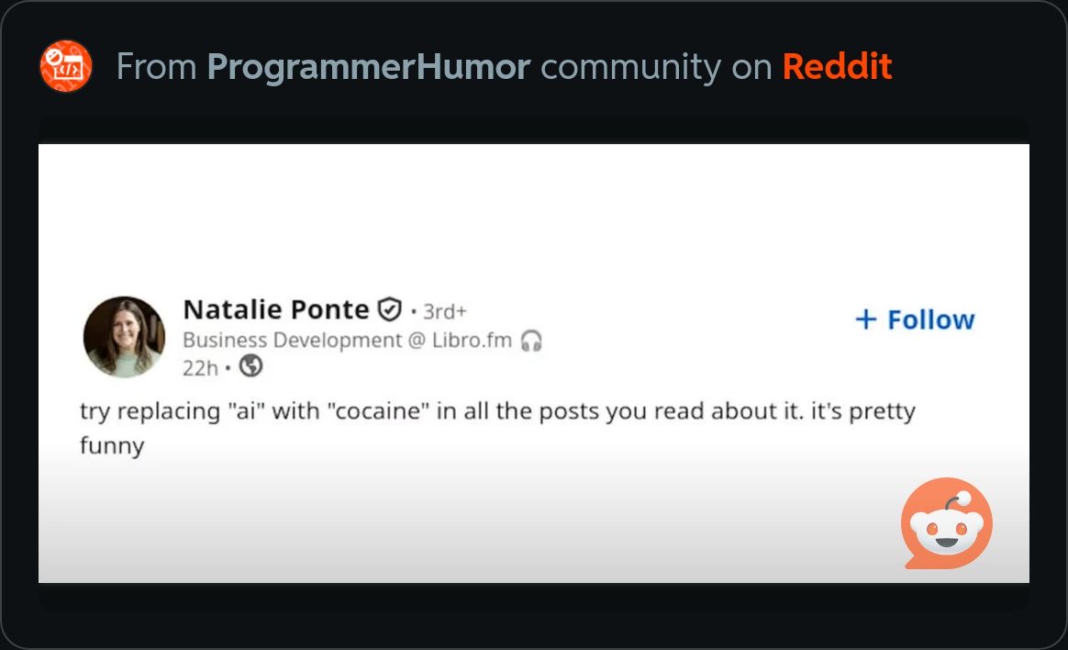Click the Follow button for Natalie Ponte
1068x650 pixels.
914,319
